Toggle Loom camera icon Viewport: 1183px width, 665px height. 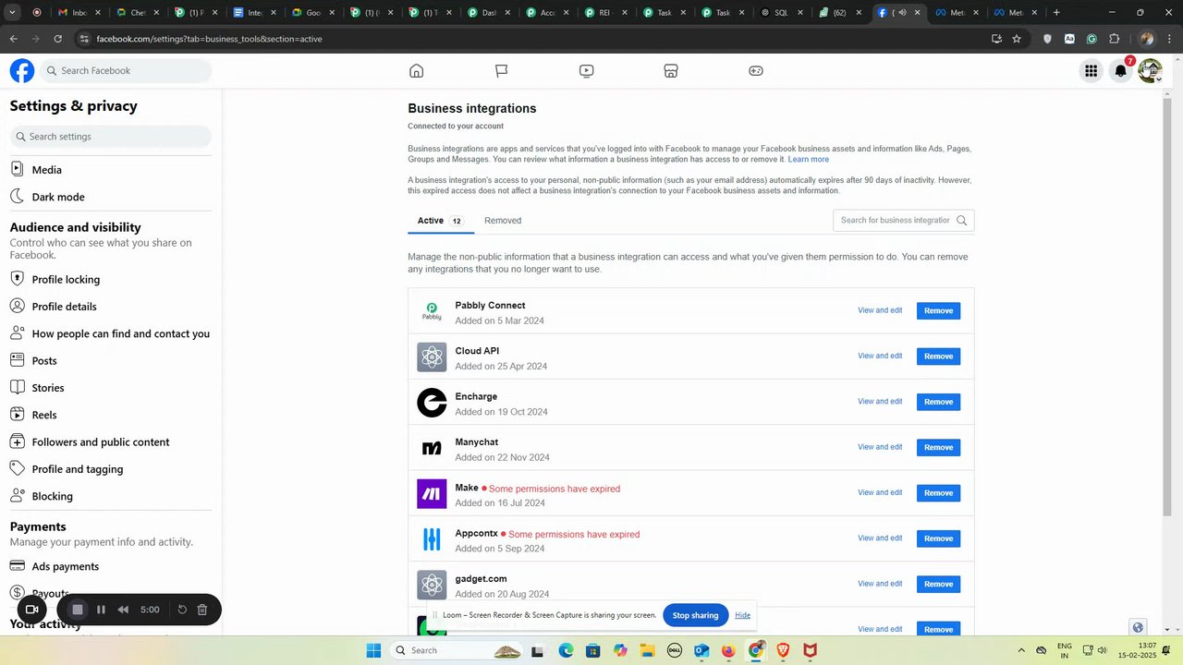[x=31, y=610]
